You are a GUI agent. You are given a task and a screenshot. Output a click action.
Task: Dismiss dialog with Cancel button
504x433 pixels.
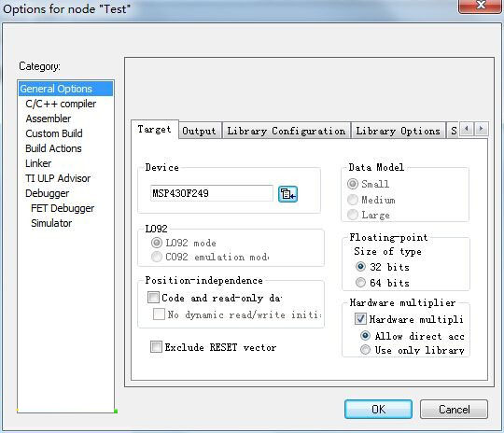454,410
